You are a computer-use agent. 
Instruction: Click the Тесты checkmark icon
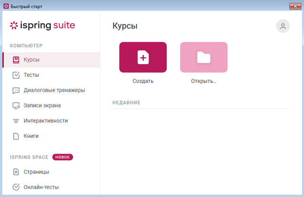pyautogui.click(x=16, y=75)
